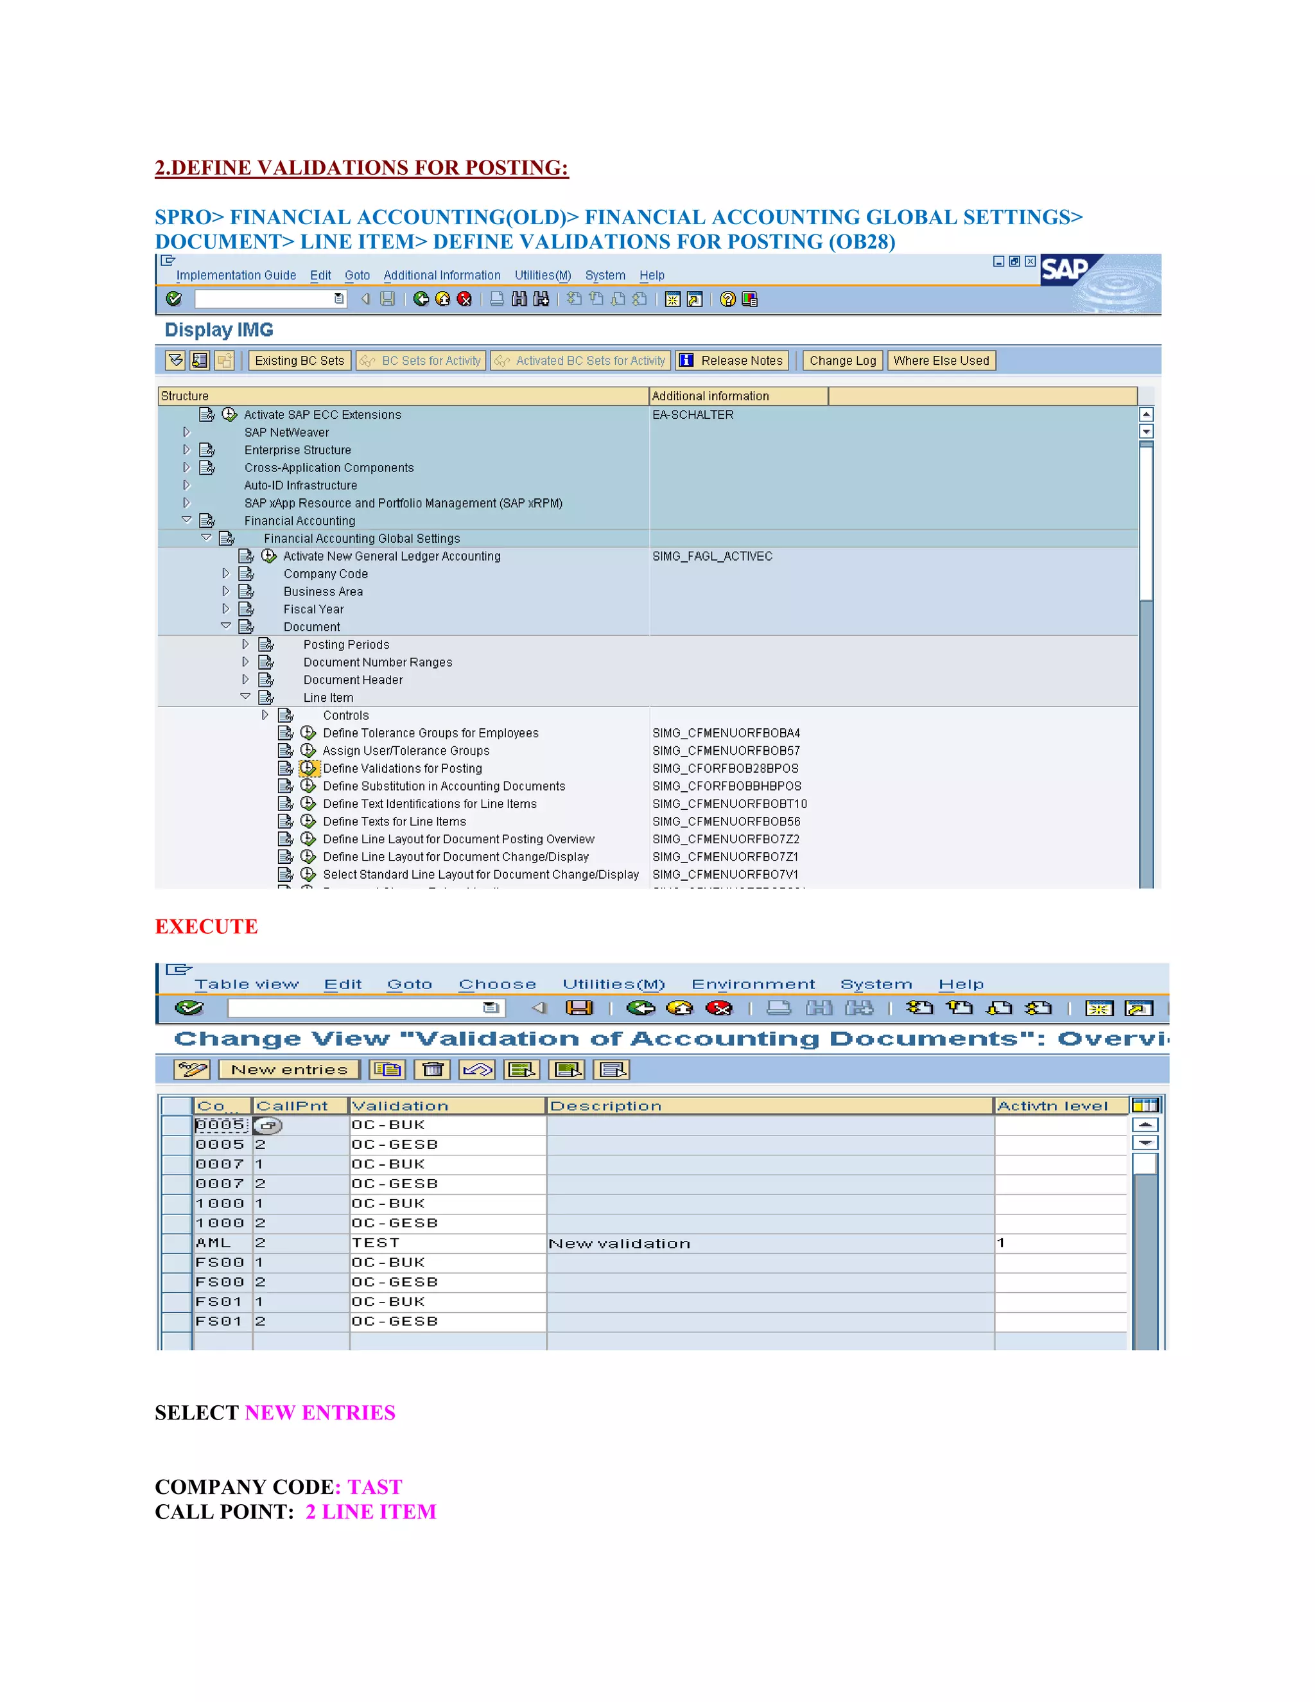Image resolution: width=1315 pixels, height=1702 pixels.
Task: Click the value help icon in the Co 0005 cell
Action: point(267,1125)
